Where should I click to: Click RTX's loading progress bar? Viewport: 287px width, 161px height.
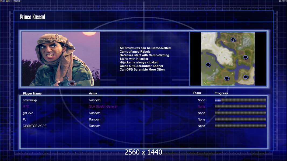point(240,106)
